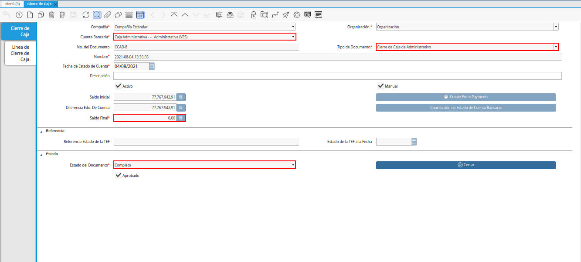Click the Save floppy disk icon
This screenshot has width=581, height=262.
73,15
